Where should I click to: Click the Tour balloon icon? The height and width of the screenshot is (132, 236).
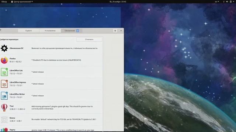click(x=4, y=107)
